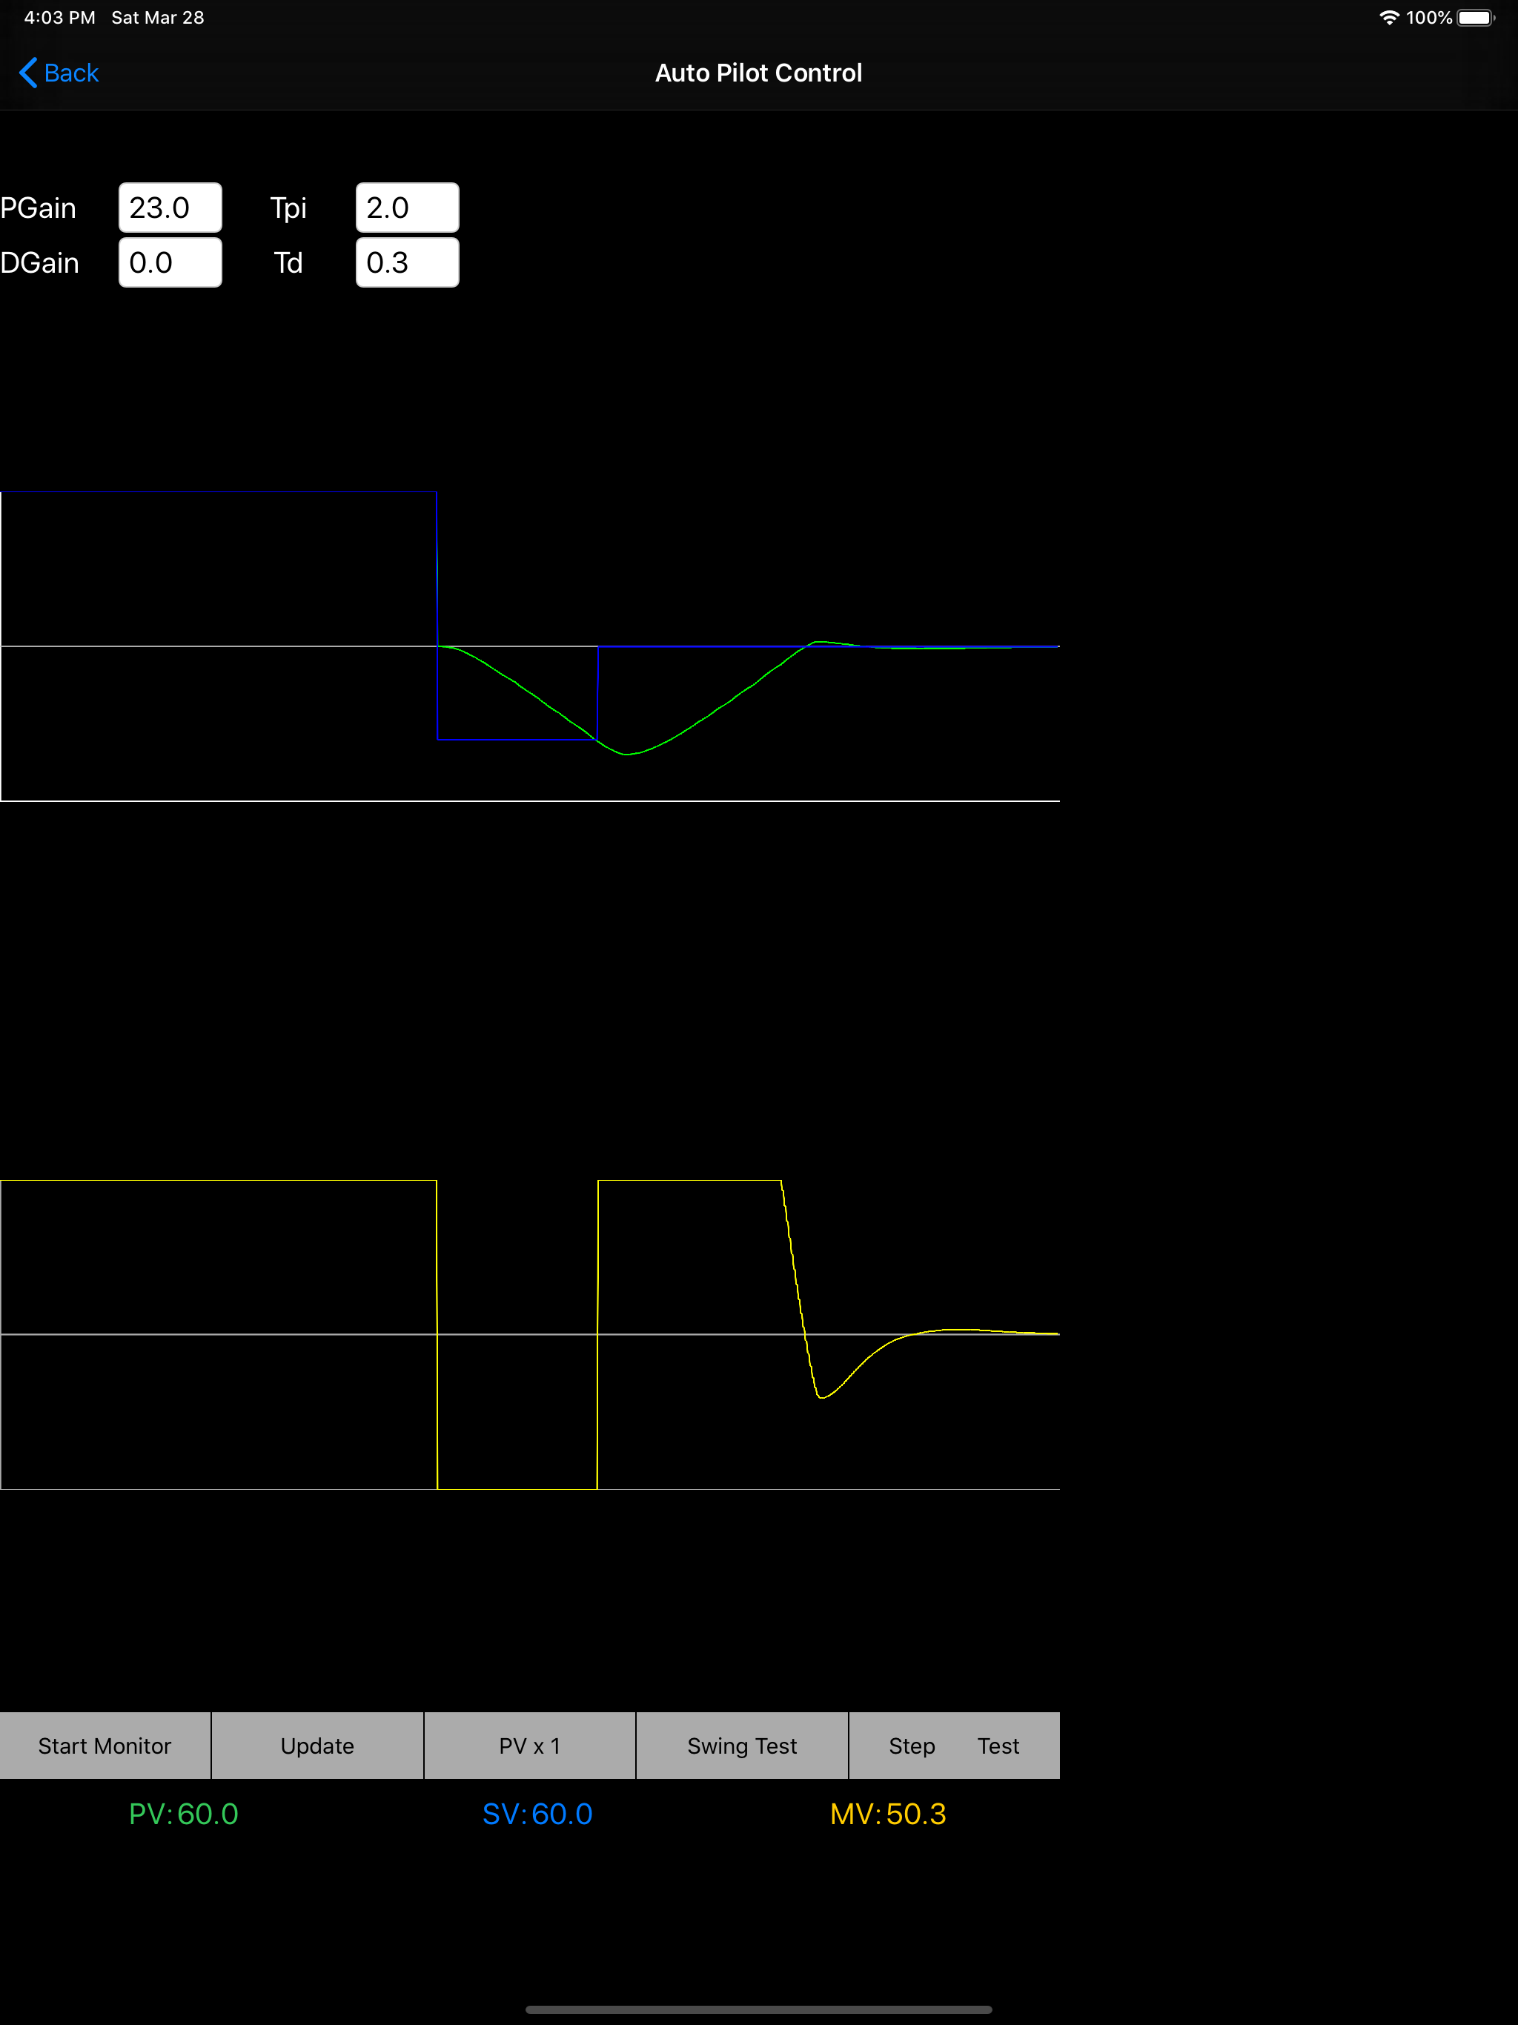Image resolution: width=1518 pixels, height=2025 pixels.
Task: Tap the Sat Mar 28 date
Action: (x=157, y=17)
